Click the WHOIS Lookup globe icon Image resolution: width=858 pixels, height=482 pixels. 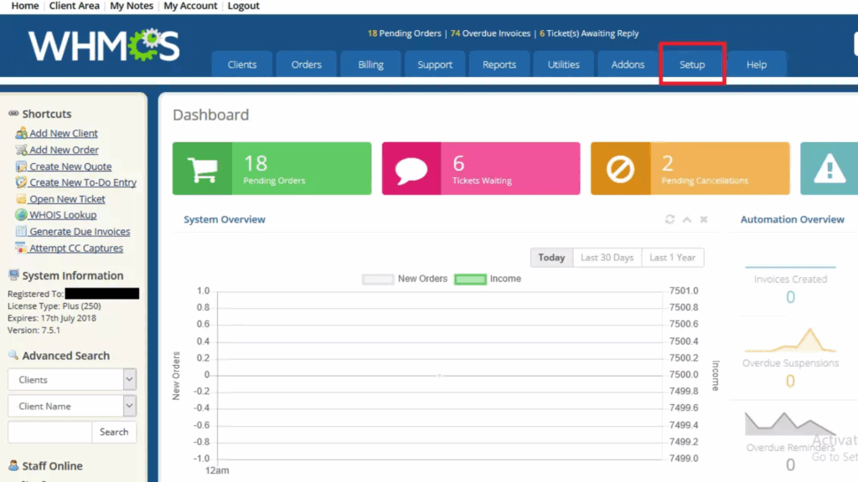(x=21, y=215)
